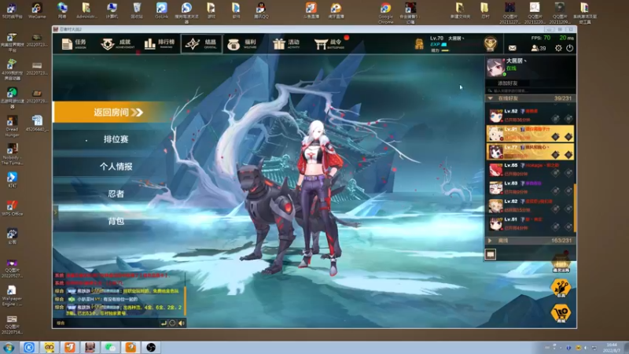Viewport: 629px width, 354px height.
Task: Click the friends icon showing 39
Action: tap(539, 48)
